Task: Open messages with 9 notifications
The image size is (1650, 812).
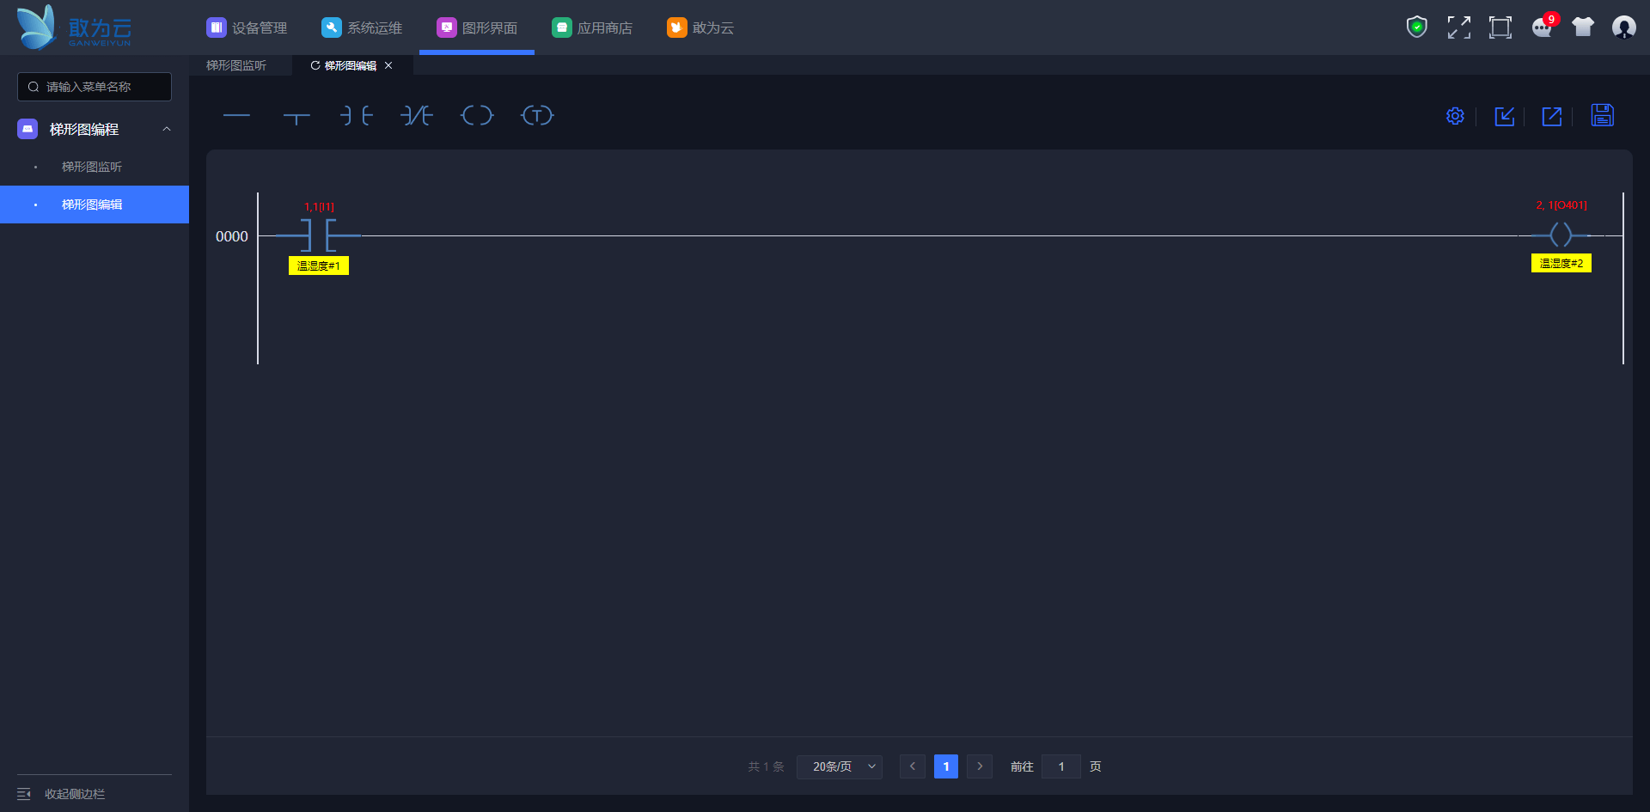Action: [x=1543, y=27]
